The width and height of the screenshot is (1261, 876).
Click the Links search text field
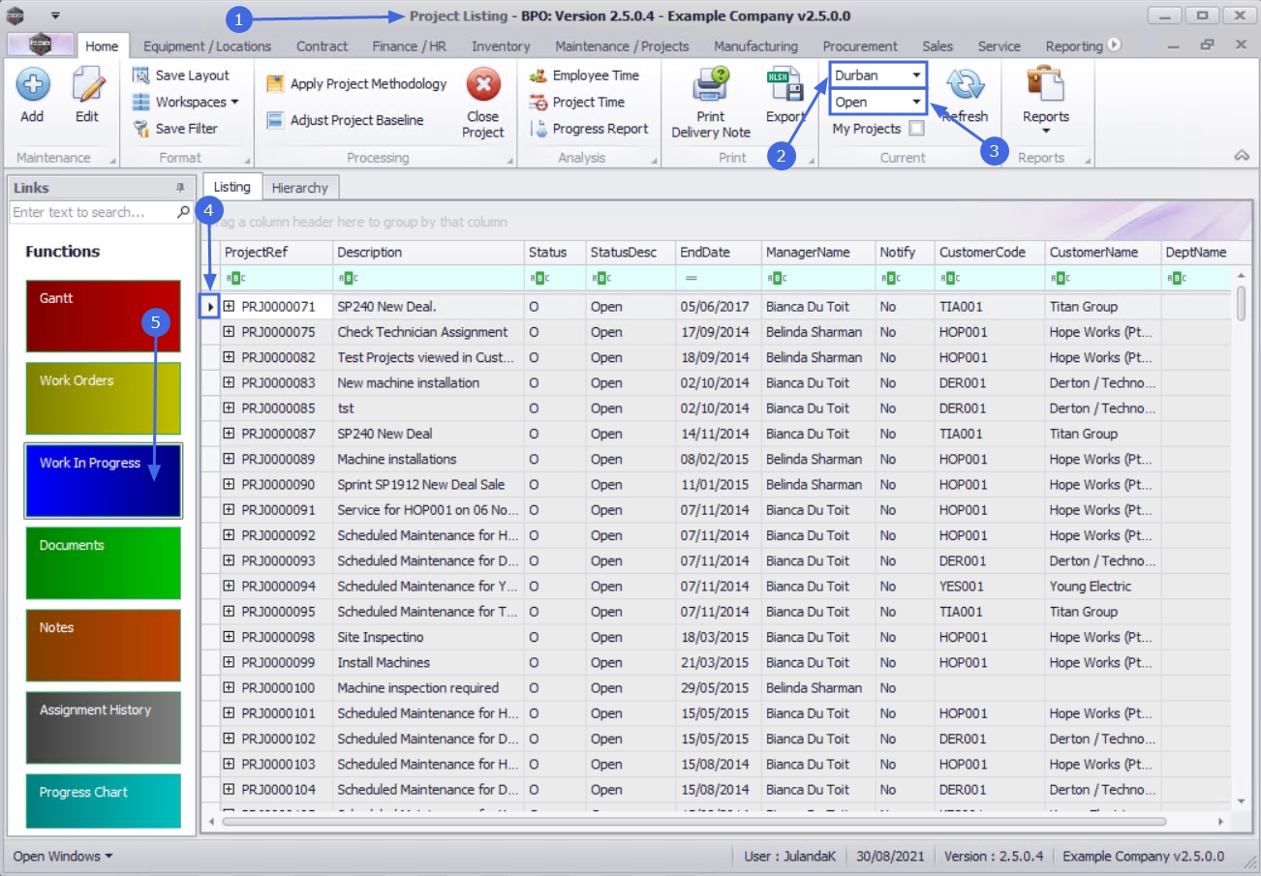(93, 212)
